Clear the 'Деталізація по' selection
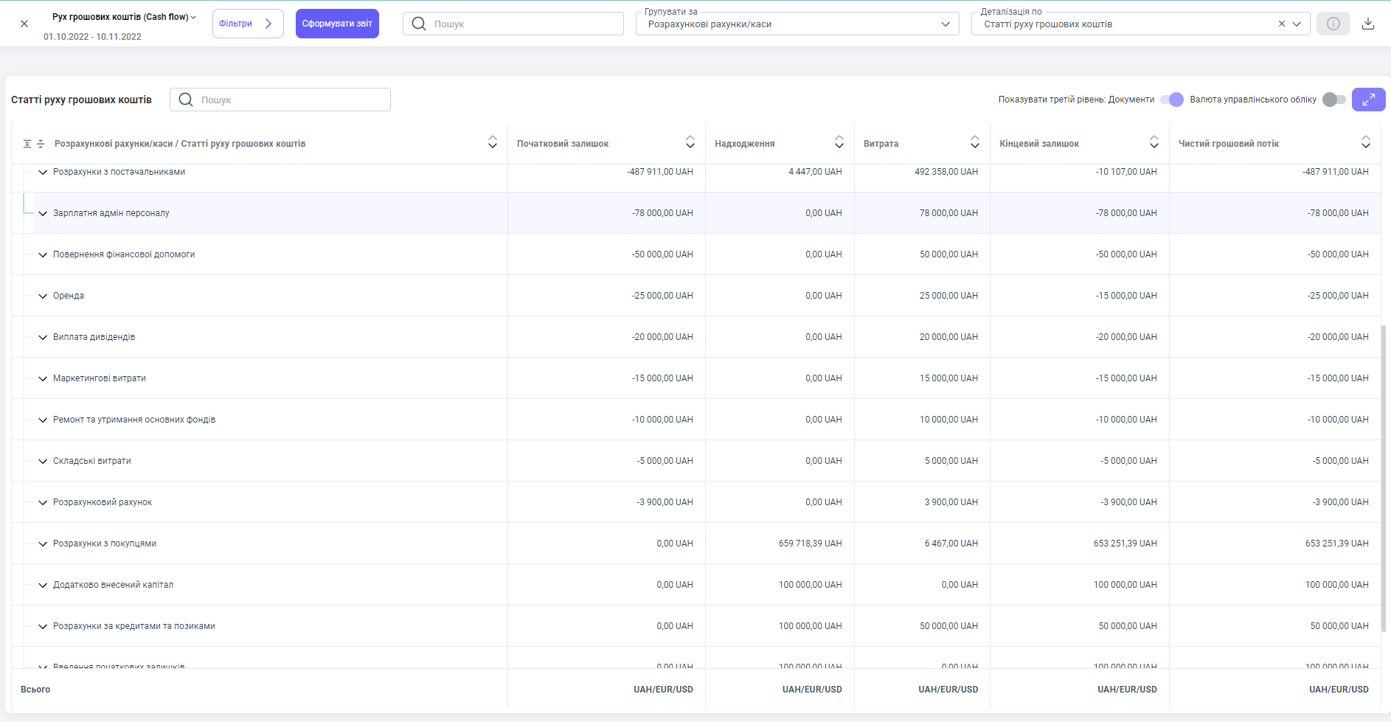The height and width of the screenshot is (722, 1391). coord(1282,24)
